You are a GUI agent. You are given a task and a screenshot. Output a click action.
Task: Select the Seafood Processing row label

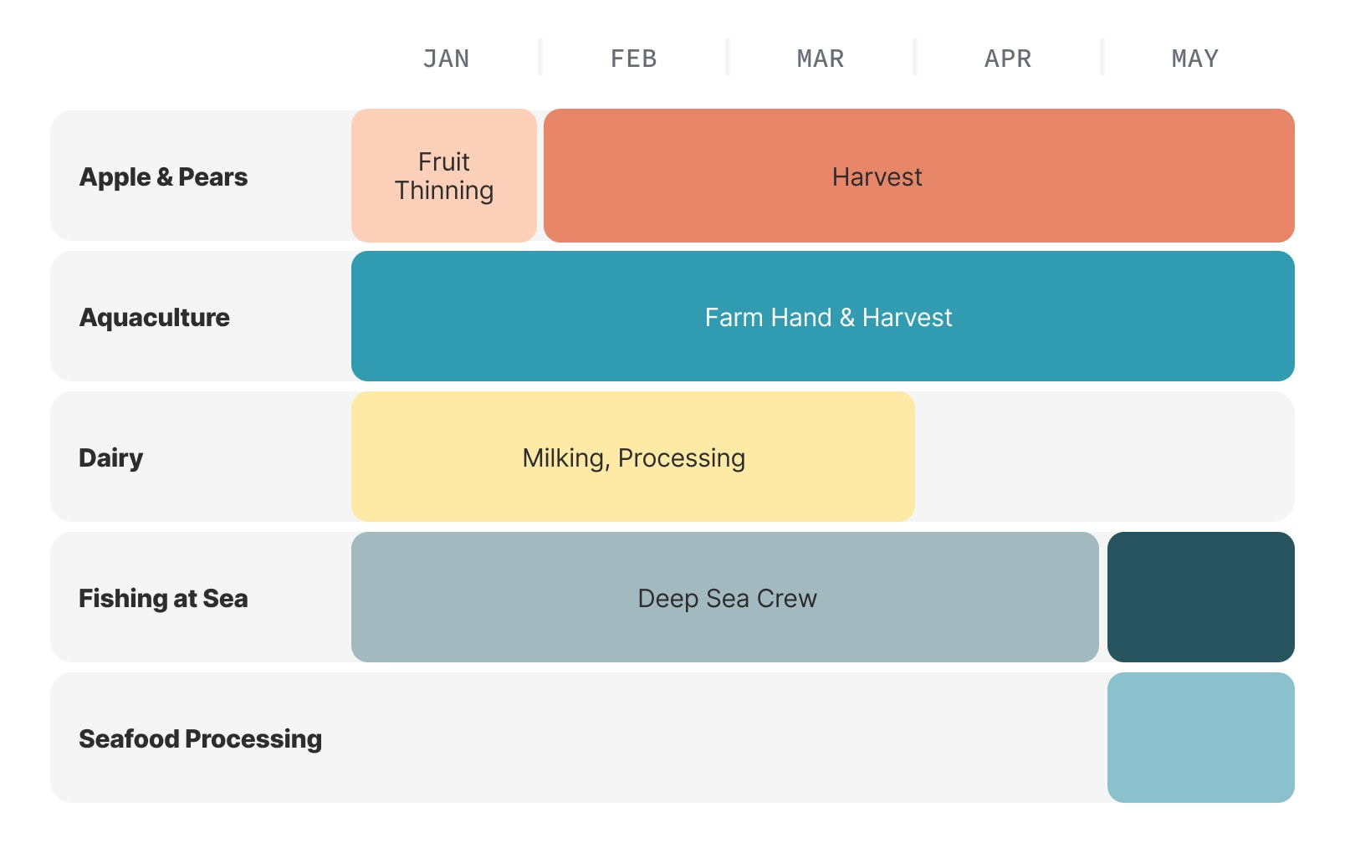tap(200, 739)
